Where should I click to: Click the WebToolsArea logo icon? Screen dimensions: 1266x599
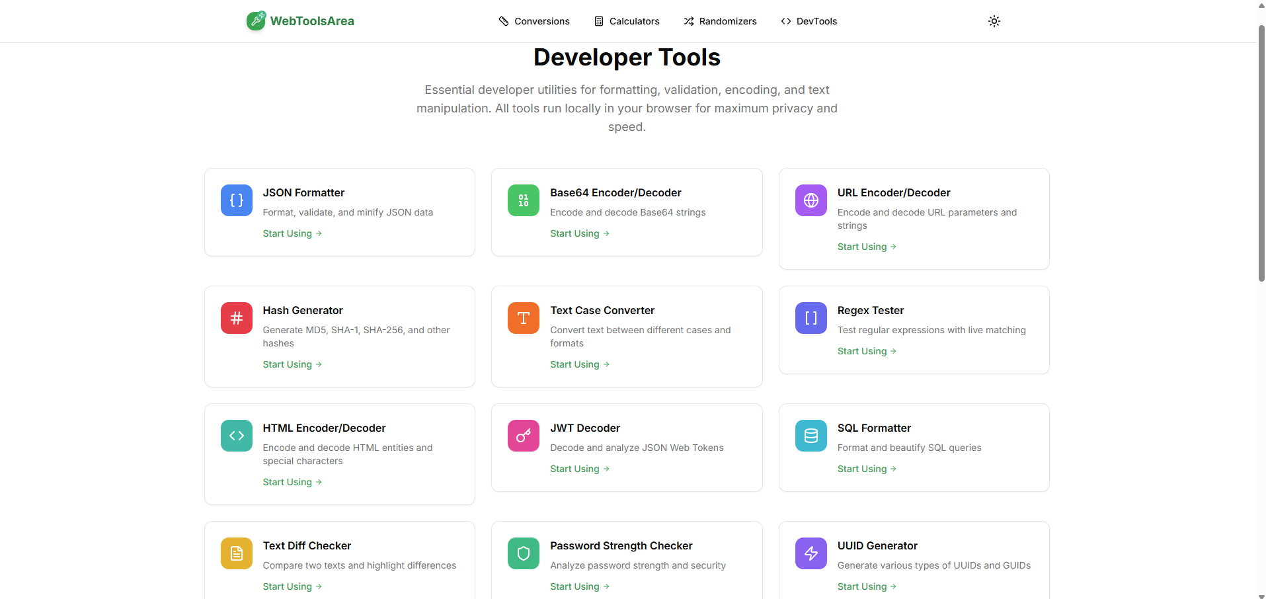pos(257,20)
